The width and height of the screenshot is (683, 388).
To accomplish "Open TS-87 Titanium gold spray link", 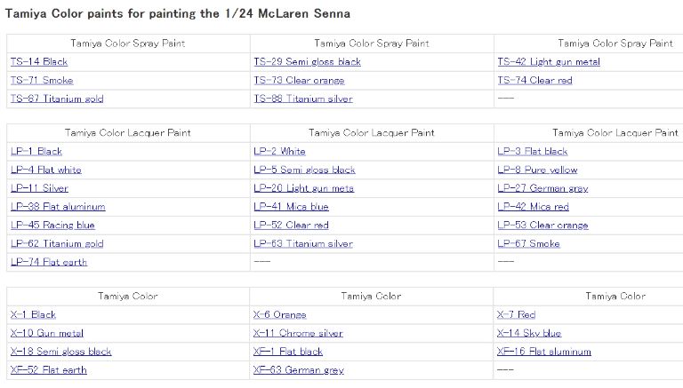I will point(57,99).
